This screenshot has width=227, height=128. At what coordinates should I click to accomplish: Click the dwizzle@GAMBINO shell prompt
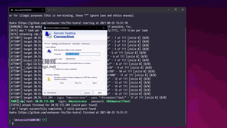(28, 120)
